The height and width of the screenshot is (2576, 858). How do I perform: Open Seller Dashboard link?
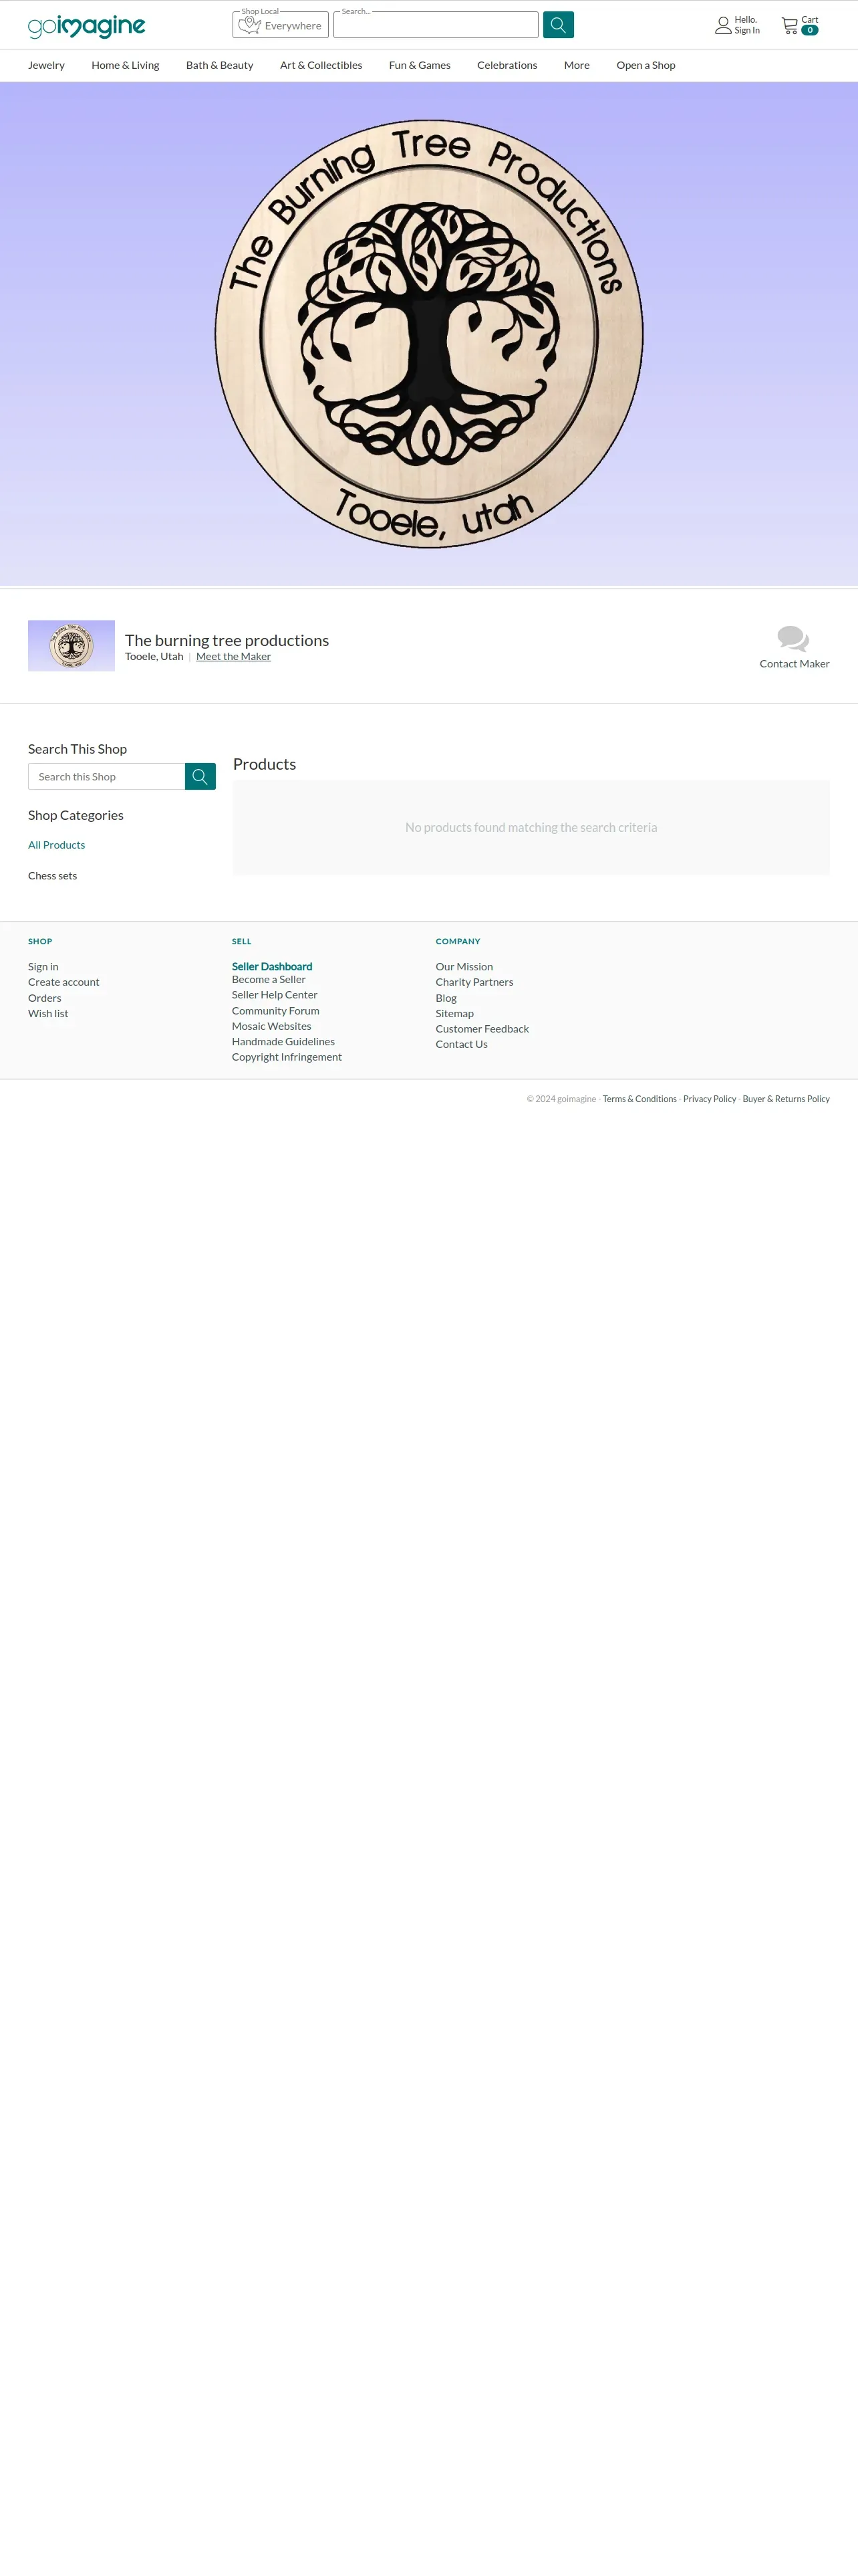click(272, 966)
